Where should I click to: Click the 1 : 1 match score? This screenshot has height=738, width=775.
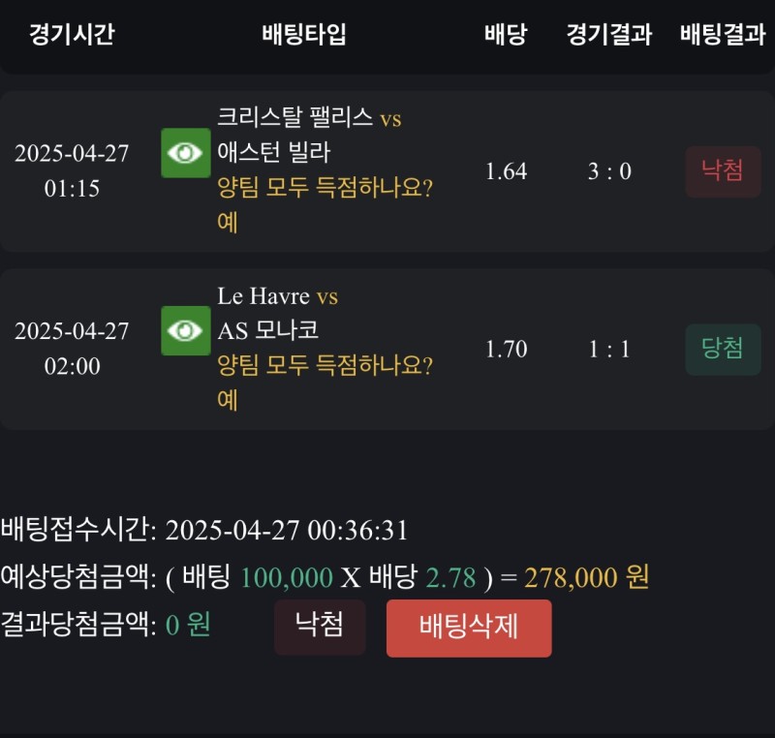tap(609, 350)
